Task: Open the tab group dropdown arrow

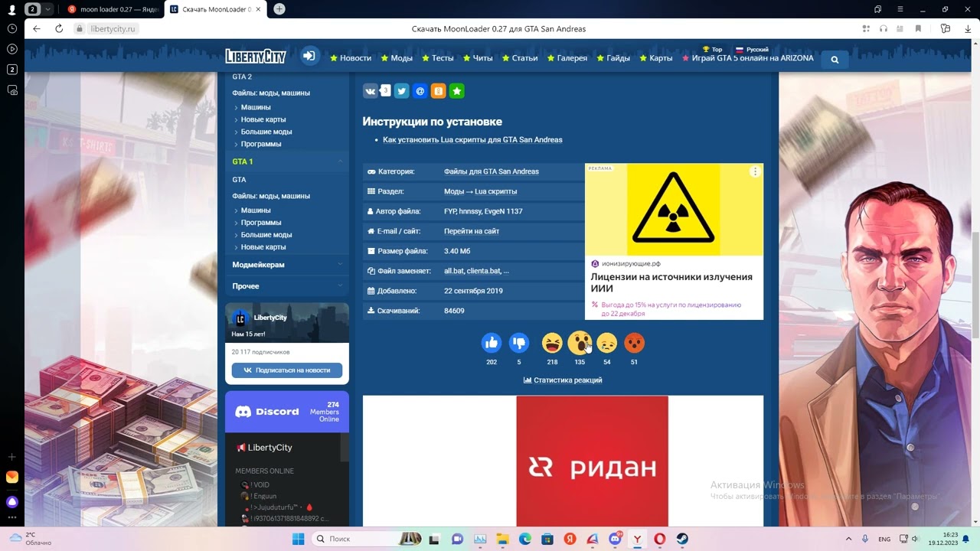Action: pyautogui.click(x=48, y=9)
